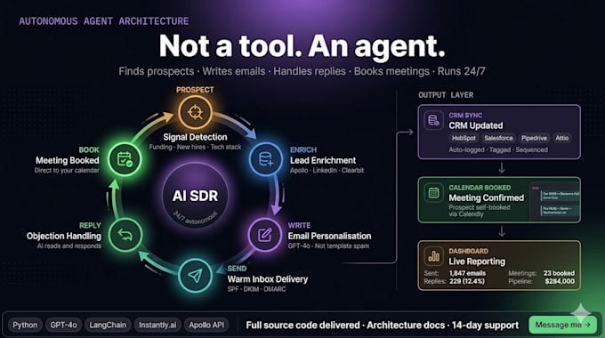Click the Prospect target crosshair icon
The image size is (605, 338).
coord(195,112)
